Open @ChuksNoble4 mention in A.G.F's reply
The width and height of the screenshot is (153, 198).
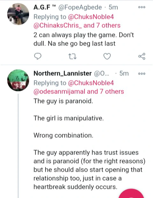[91, 17]
